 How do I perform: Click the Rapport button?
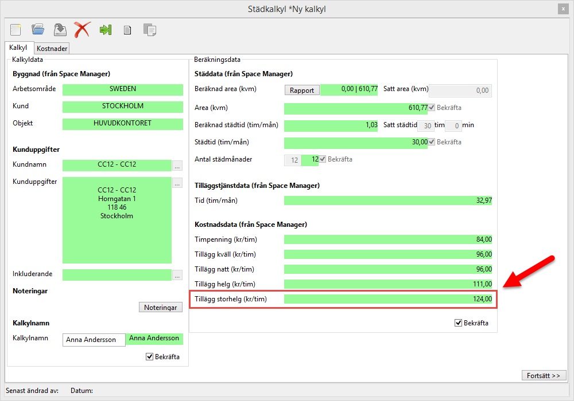(302, 90)
